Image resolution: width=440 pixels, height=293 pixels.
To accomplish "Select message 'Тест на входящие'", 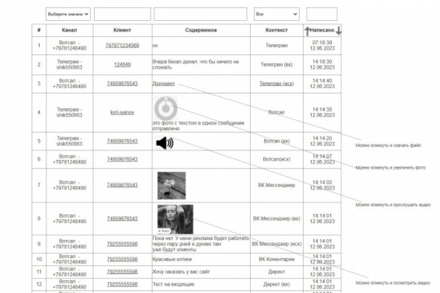I will coord(174,284).
